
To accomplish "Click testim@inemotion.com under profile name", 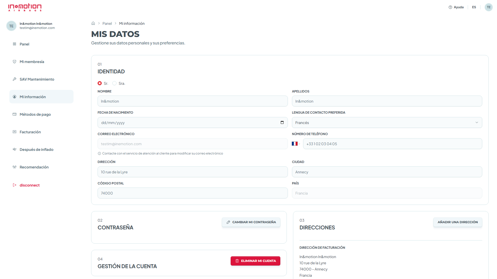I will 37,28.
